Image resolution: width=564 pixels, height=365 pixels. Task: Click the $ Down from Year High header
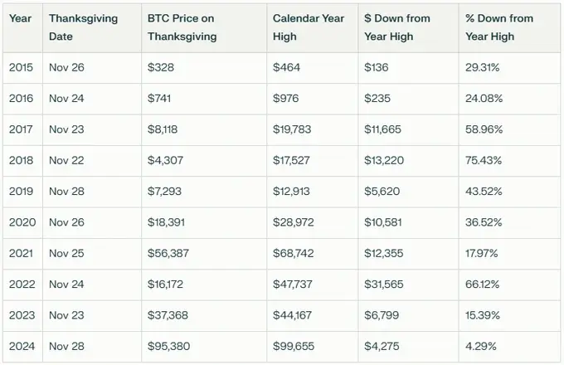396,27
